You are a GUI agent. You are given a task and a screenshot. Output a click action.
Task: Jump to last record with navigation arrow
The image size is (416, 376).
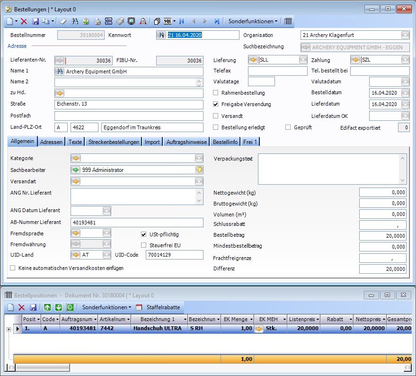(217, 21)
